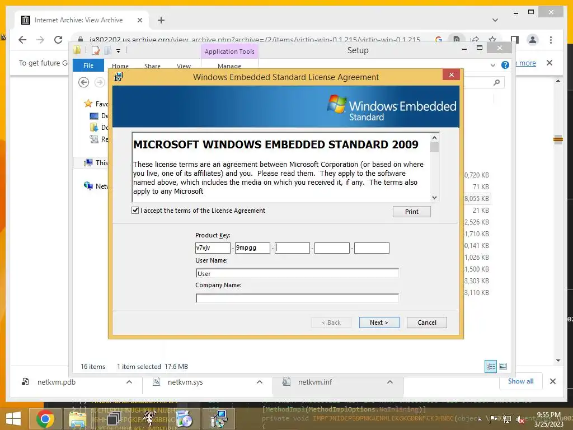573x430 pixels.
Task: Switch Explorer to large icons view
Action: (503, 366)
